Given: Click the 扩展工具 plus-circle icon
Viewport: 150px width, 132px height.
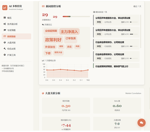Looking at the screenshot, I should coord(5,55).
